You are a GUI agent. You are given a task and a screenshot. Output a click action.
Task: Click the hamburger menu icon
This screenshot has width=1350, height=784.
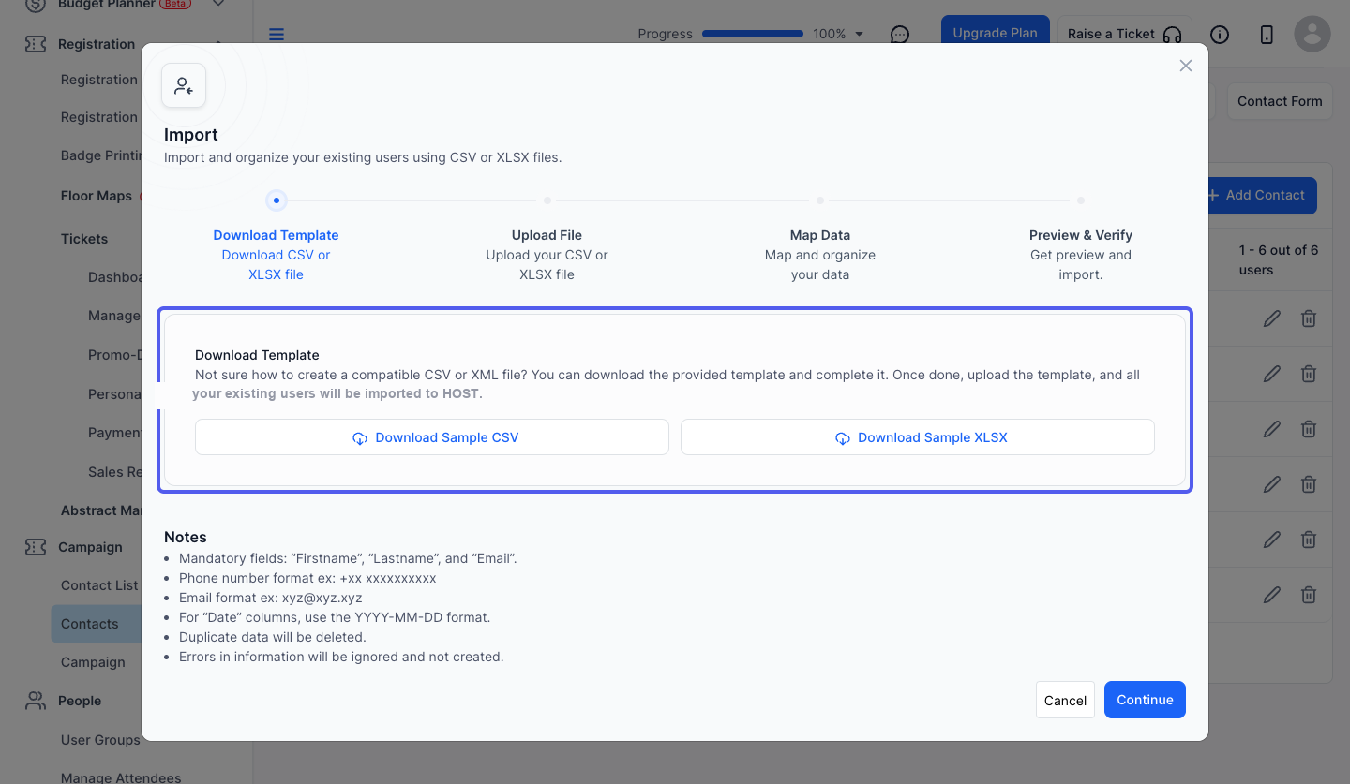(276, 35)
